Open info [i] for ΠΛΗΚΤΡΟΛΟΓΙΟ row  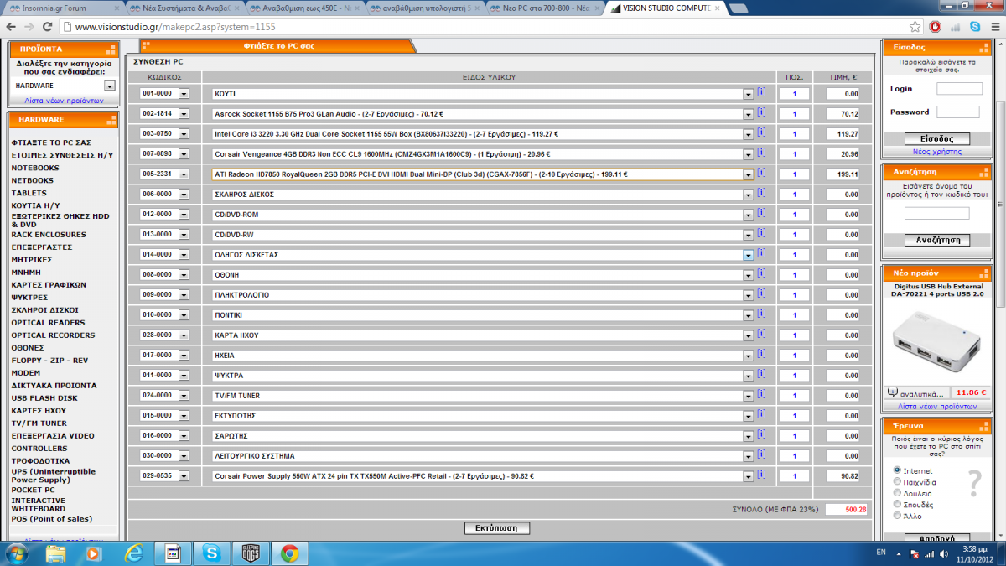761,293
